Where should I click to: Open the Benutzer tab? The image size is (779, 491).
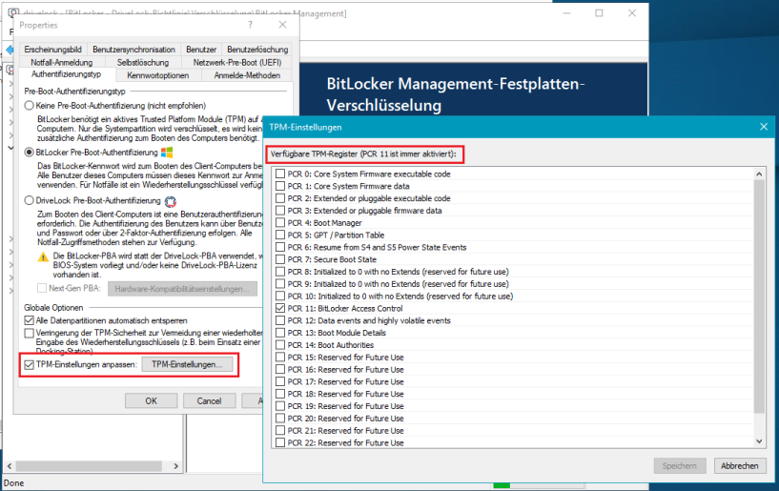tap(201, 50)
